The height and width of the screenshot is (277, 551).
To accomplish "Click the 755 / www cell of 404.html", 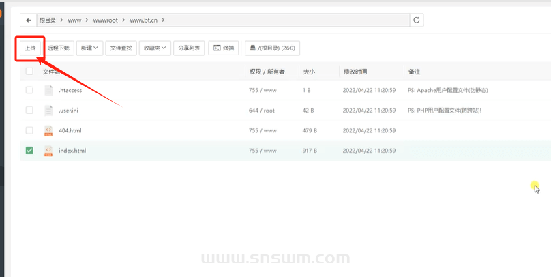I will [x=263, y=130].
